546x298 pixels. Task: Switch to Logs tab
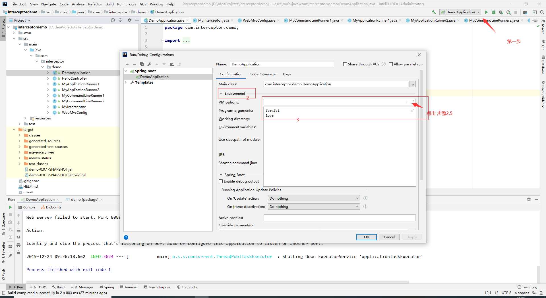tap(287, 74)
